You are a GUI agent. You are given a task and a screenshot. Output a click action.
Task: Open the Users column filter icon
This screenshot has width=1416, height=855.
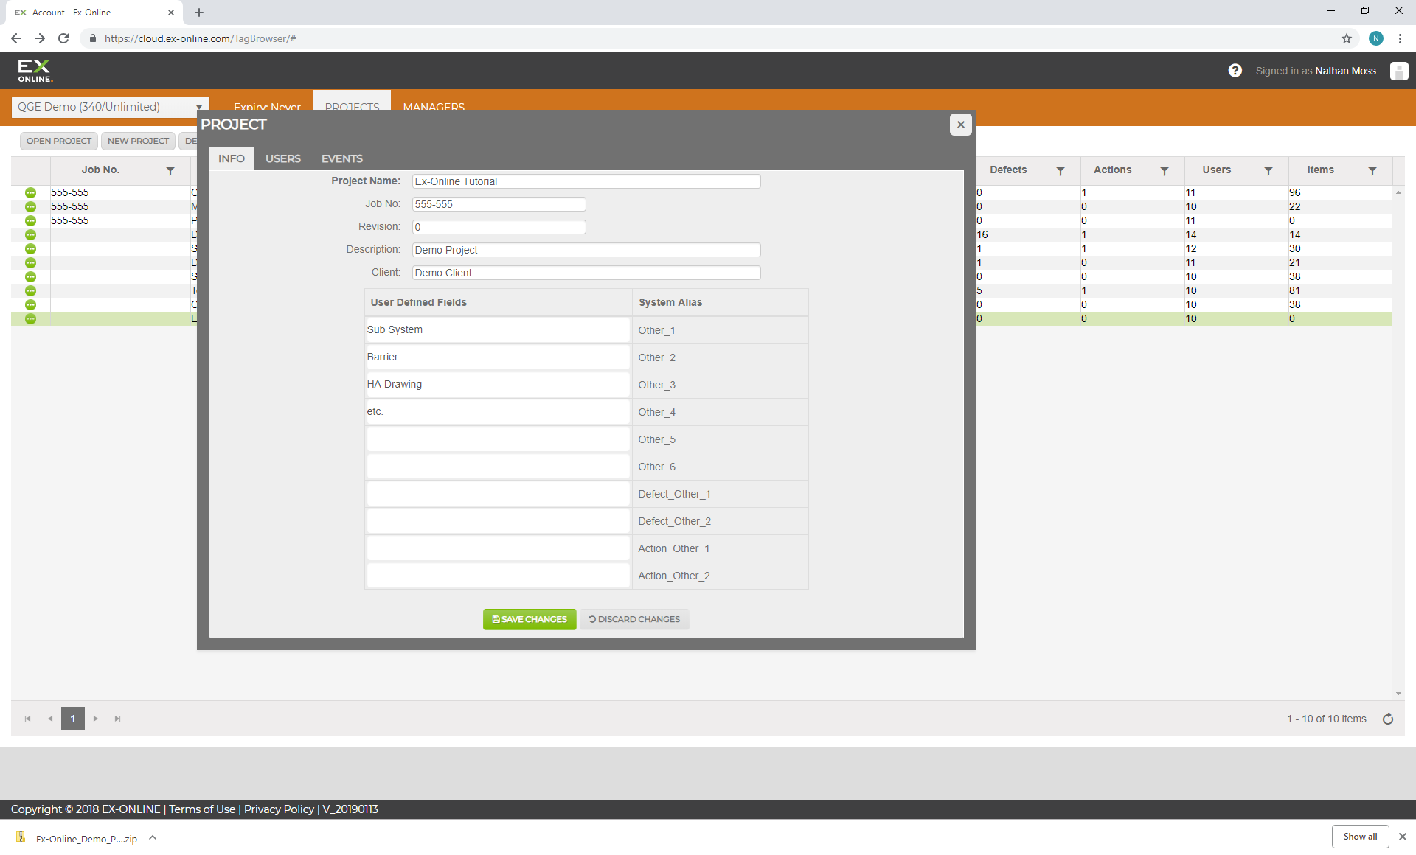1268,170
